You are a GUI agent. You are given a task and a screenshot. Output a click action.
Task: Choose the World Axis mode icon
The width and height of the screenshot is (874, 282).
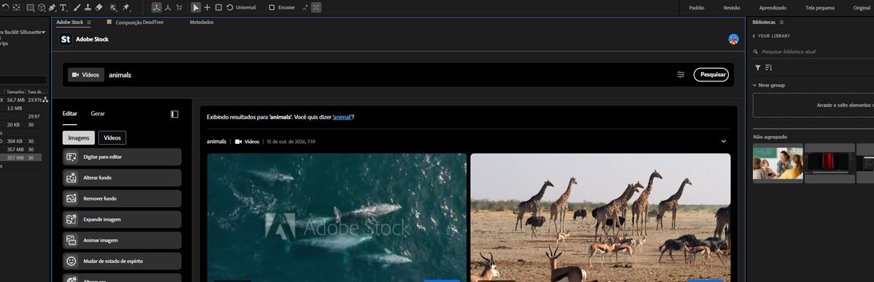[168, 8]
